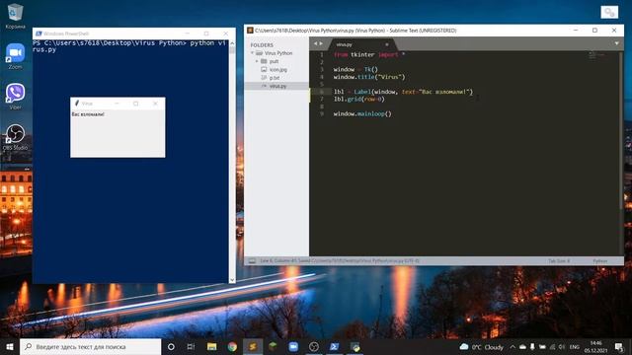The width and height of the screenshot is (632, 355).
Task: Click the Windows Start button
Action: [10, 346]
